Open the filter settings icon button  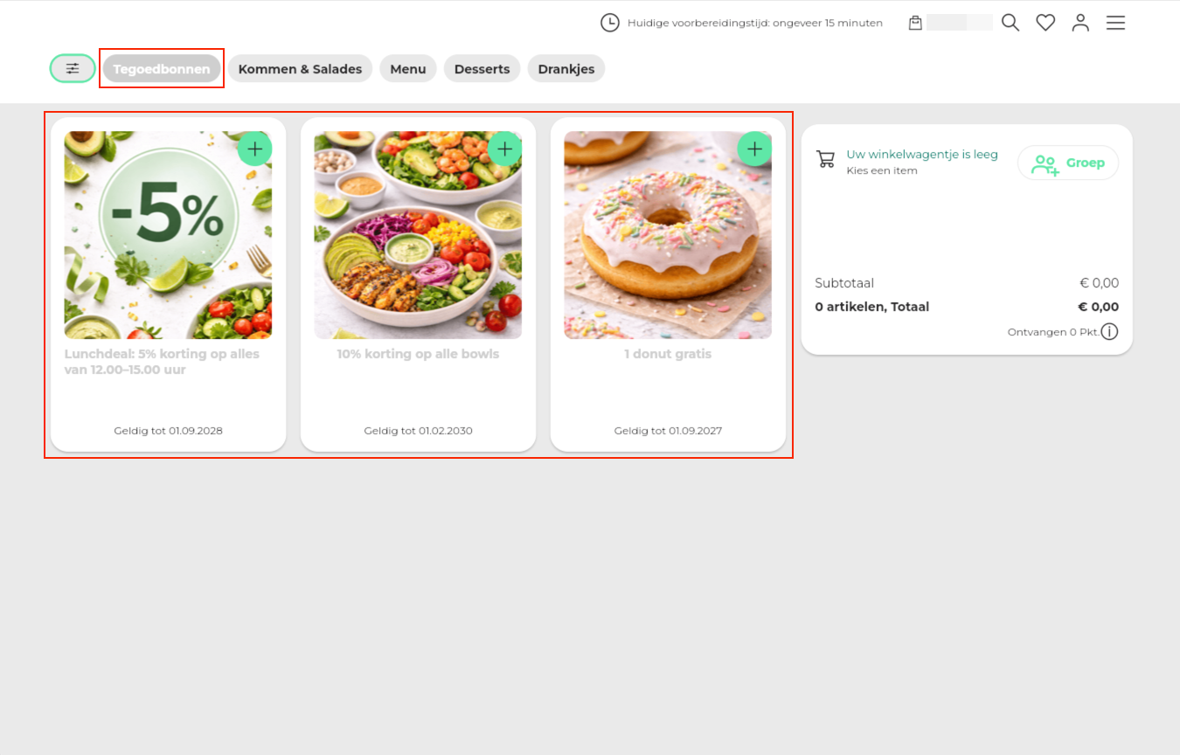point(73,68)
